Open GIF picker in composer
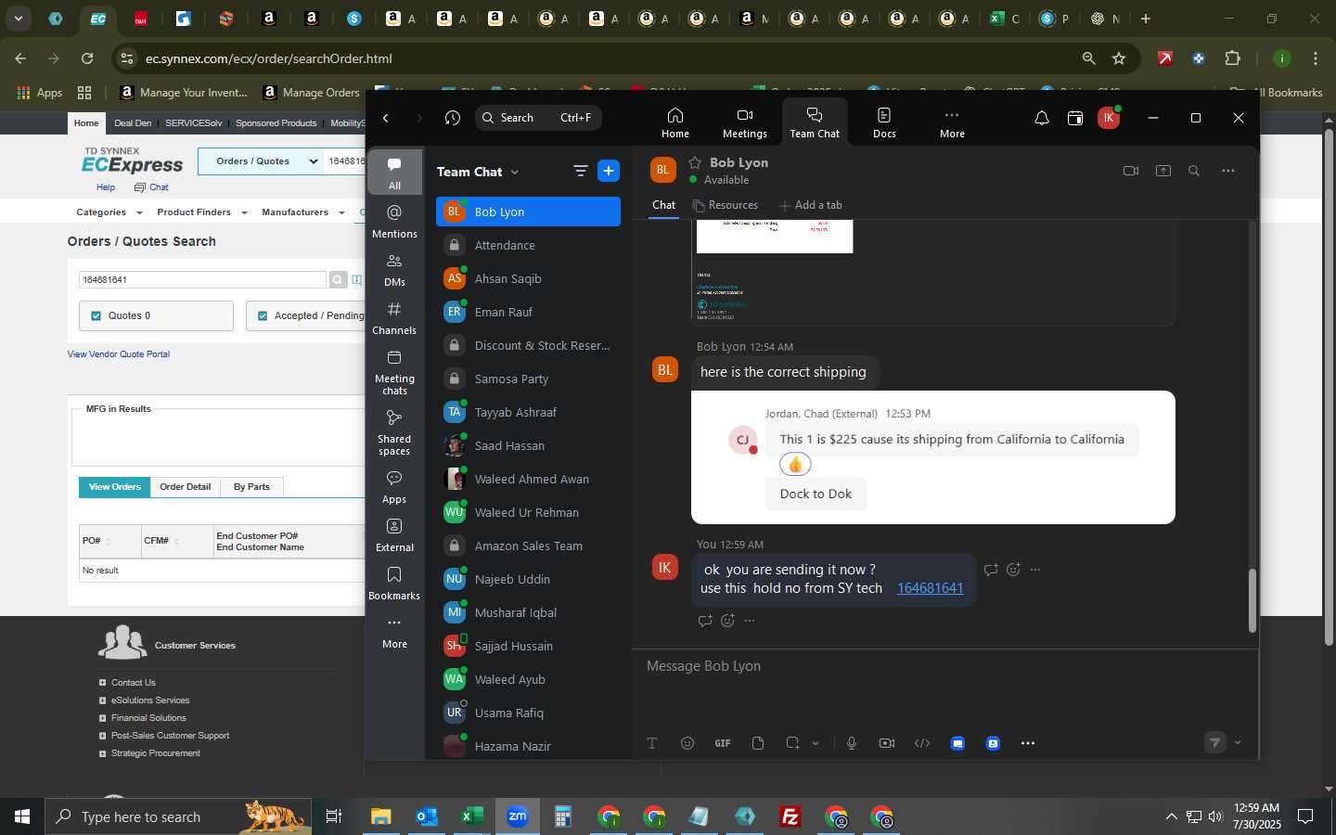This screenshot has height=835, width=1336. tap(723, 743)
